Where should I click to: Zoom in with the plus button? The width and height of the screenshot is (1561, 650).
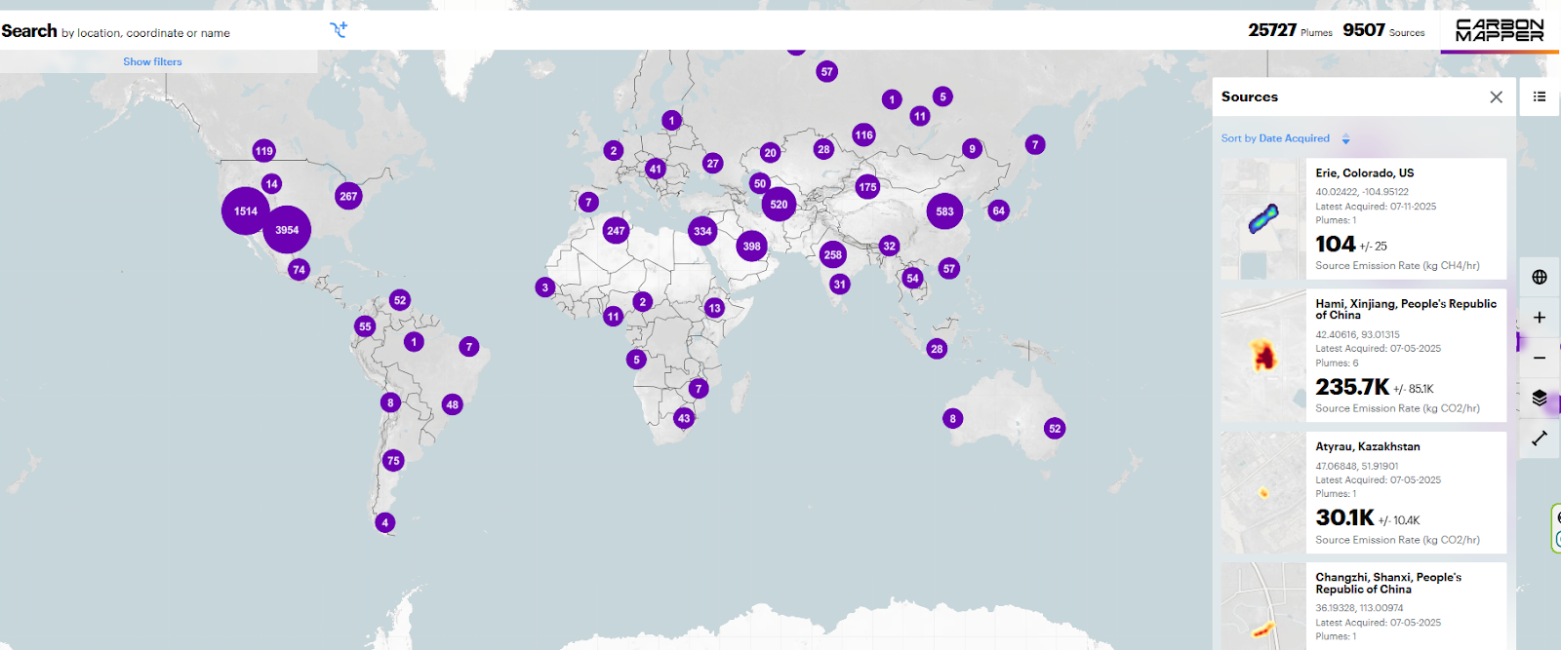tap(1540, 318)
